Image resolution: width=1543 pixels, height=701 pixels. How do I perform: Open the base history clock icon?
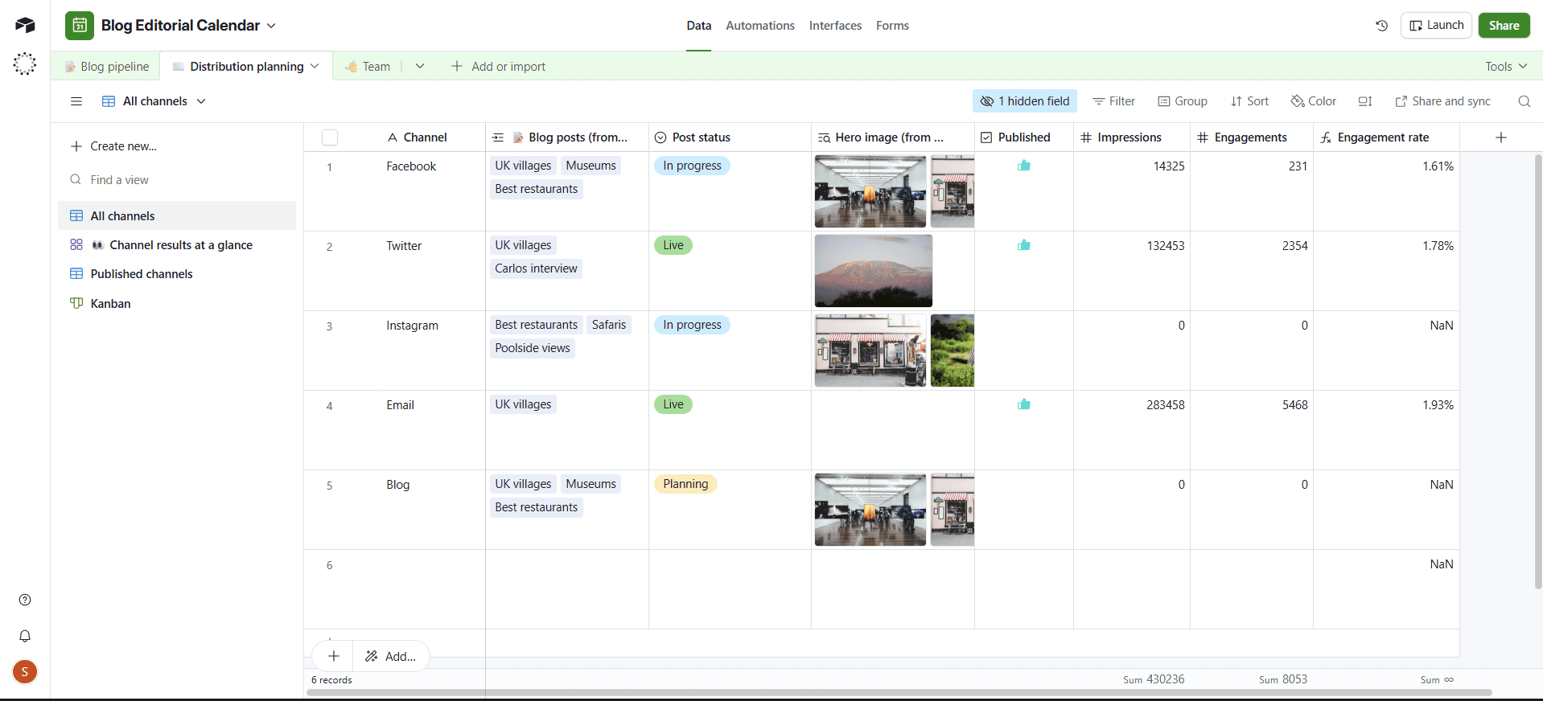pyautogui.click(x=1381, y=26)
